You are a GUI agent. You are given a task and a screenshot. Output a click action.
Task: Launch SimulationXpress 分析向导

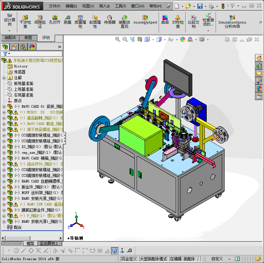click(232, 21)
